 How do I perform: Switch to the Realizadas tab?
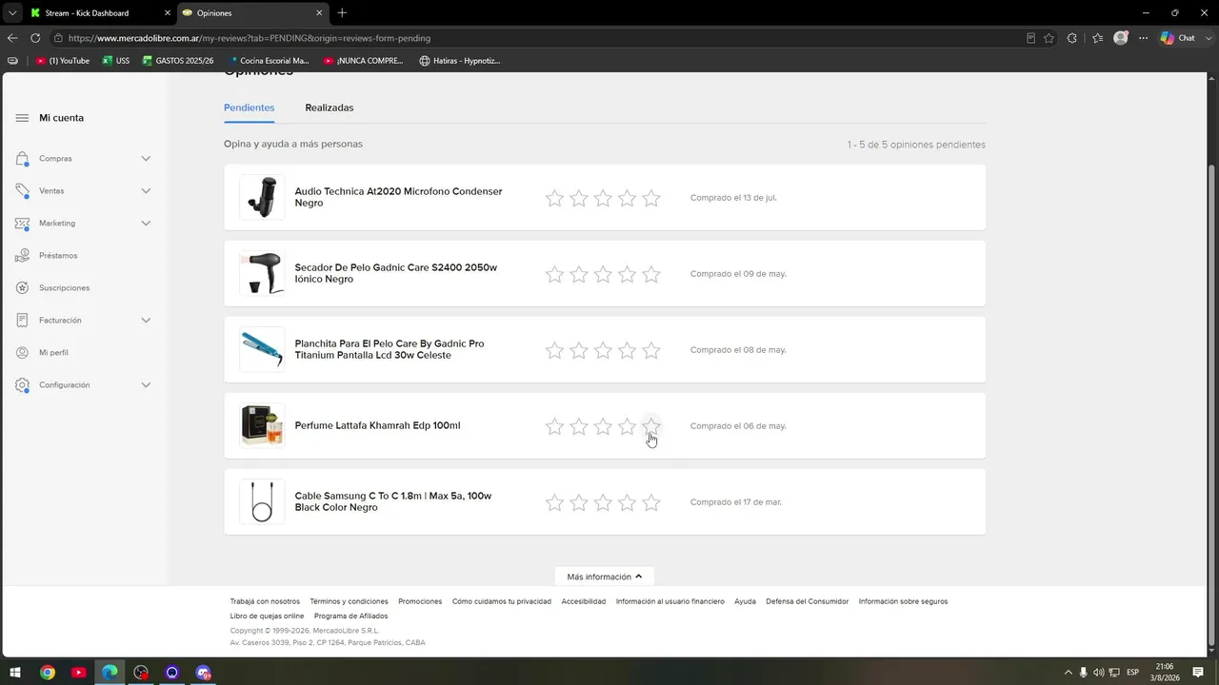click(x=330, y=108)
